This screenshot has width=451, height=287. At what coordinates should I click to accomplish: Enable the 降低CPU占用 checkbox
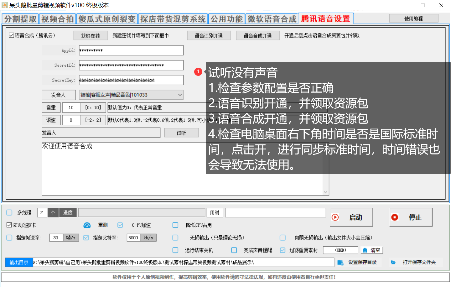coord(175,225)
